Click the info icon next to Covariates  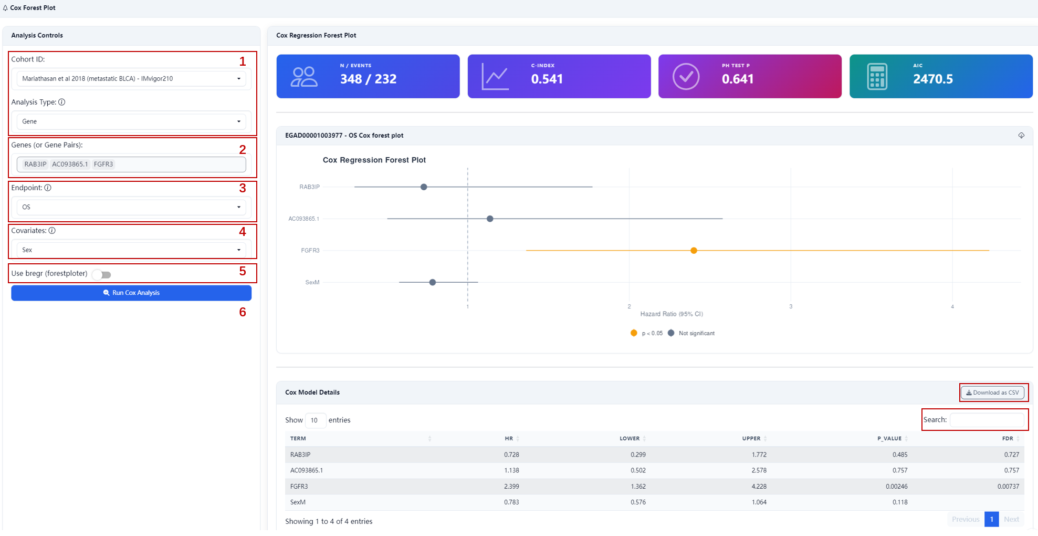pos(52,230)
